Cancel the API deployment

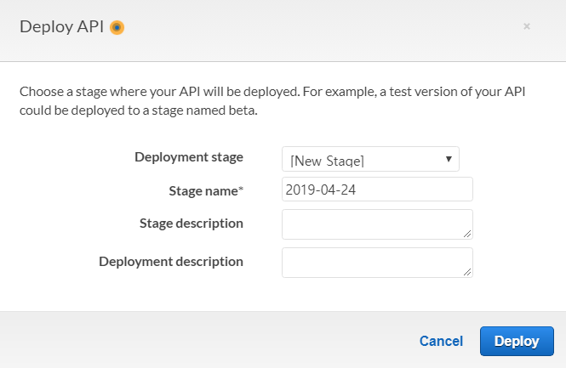coord(441,341)
